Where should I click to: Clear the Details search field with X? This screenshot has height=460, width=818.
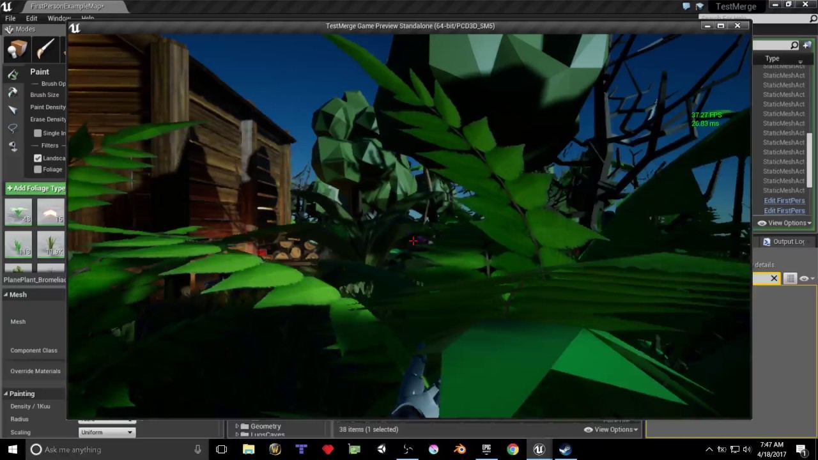[x=774, y=279]
